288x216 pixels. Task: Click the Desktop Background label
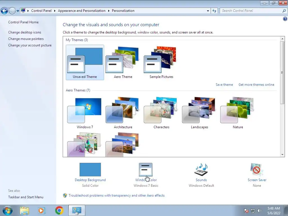90,180
